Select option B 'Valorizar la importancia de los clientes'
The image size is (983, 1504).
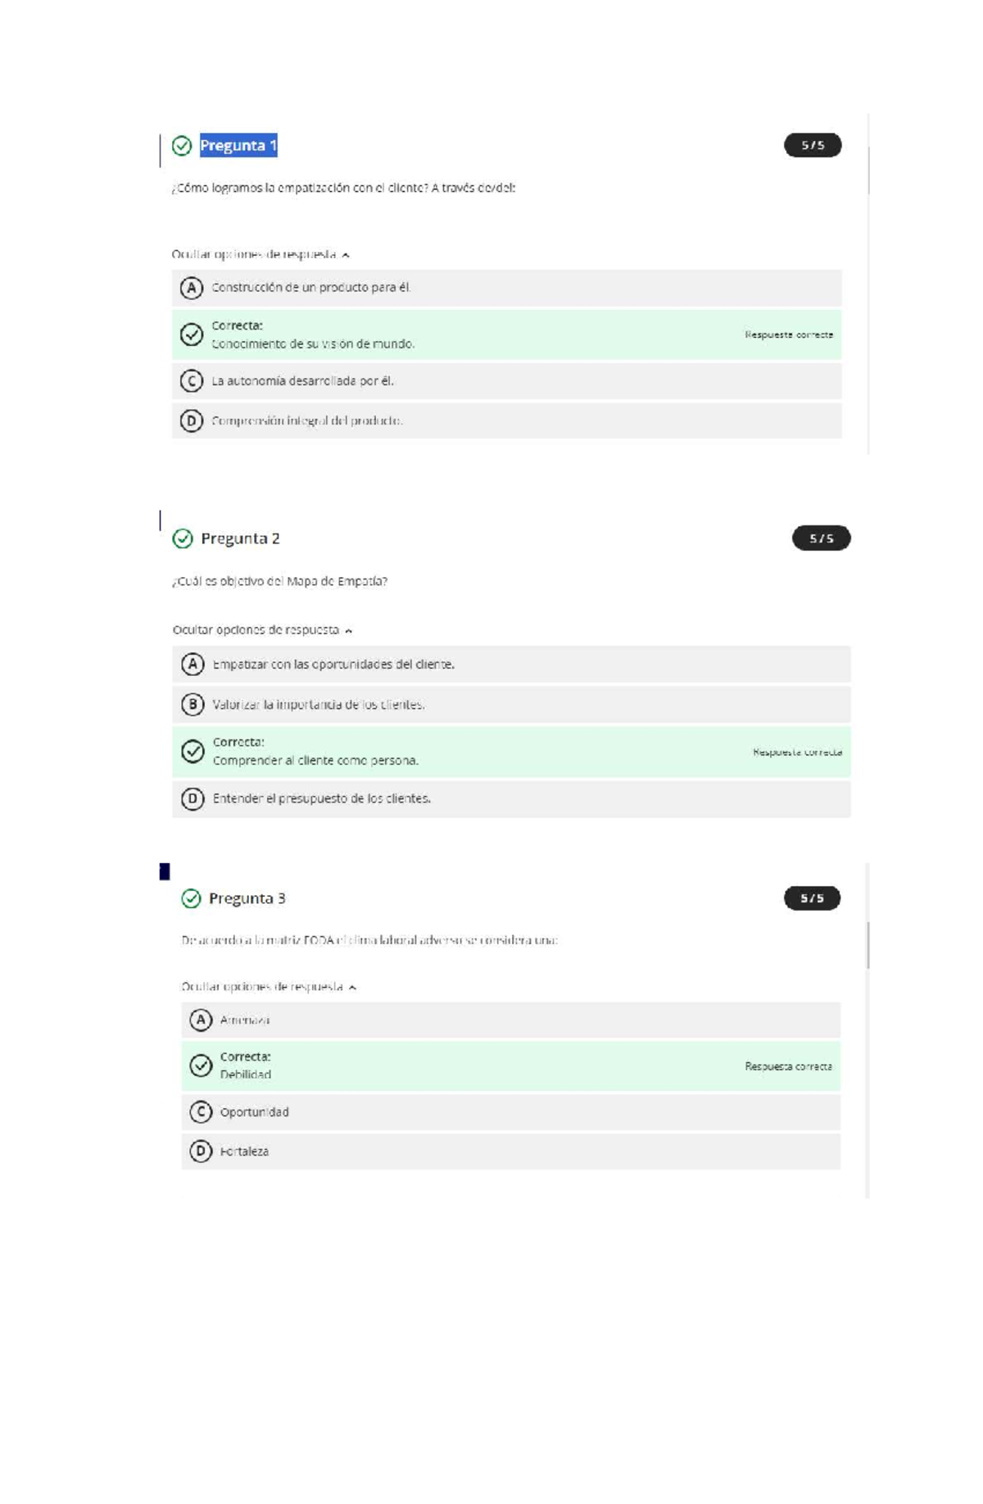[x=193, y=704]
